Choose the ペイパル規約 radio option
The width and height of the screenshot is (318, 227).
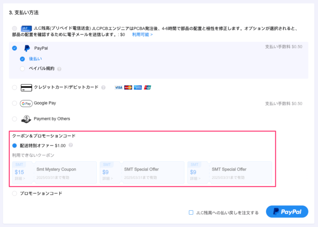tap(23, 69)
